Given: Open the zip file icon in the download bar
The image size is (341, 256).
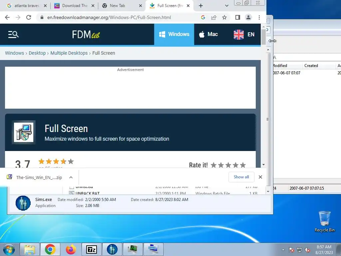Looking at the screenshot, I should pyautogui.click(x=9, y=177).
